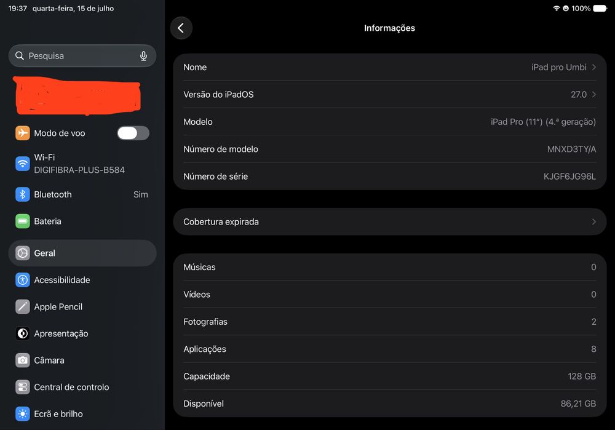Screen dimensions: 615x430
Task: Tap the Disponível 86,21 GB value
Action: (578, 404)
